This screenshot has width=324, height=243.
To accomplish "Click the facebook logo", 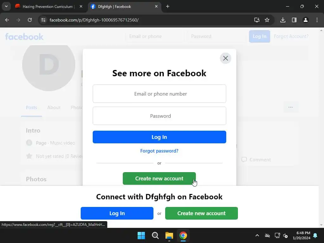I will 24,37.
